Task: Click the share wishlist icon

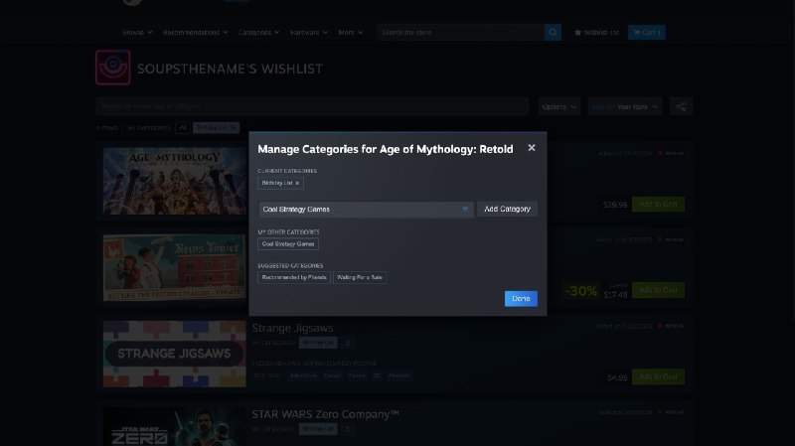Action: [x=681, y=106]
